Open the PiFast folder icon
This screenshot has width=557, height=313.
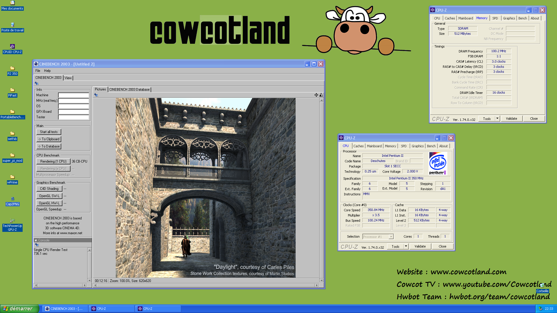pos(12,92)
